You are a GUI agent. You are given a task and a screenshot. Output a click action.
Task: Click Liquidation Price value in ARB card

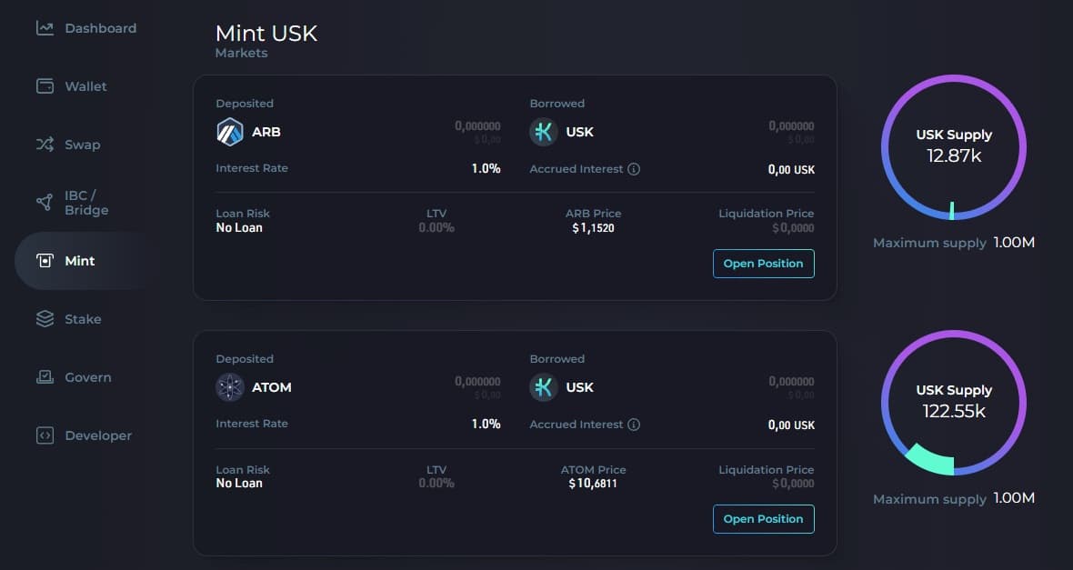793,228
